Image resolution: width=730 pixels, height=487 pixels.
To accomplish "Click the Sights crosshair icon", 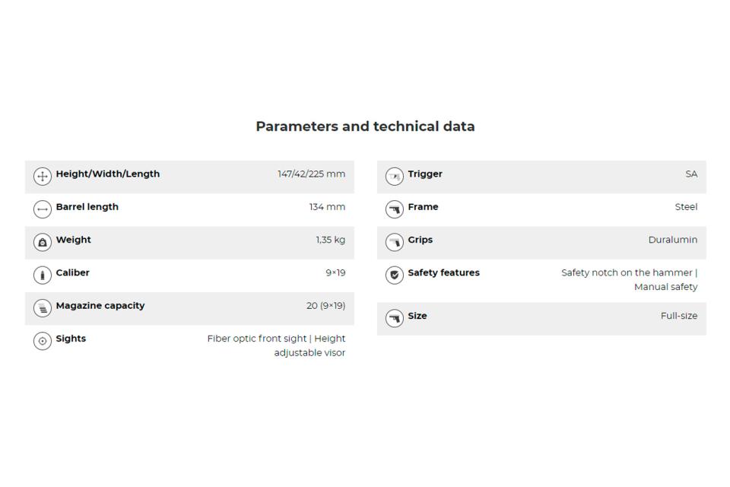I will 43,341.
